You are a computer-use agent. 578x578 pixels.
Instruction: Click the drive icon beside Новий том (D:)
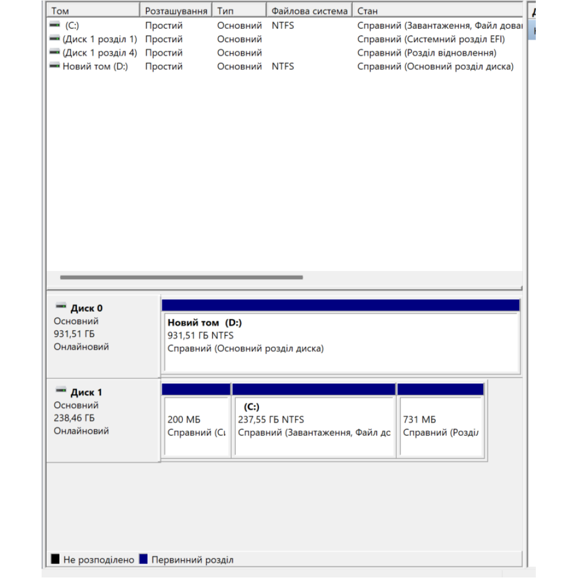click(x=55, y=66)
